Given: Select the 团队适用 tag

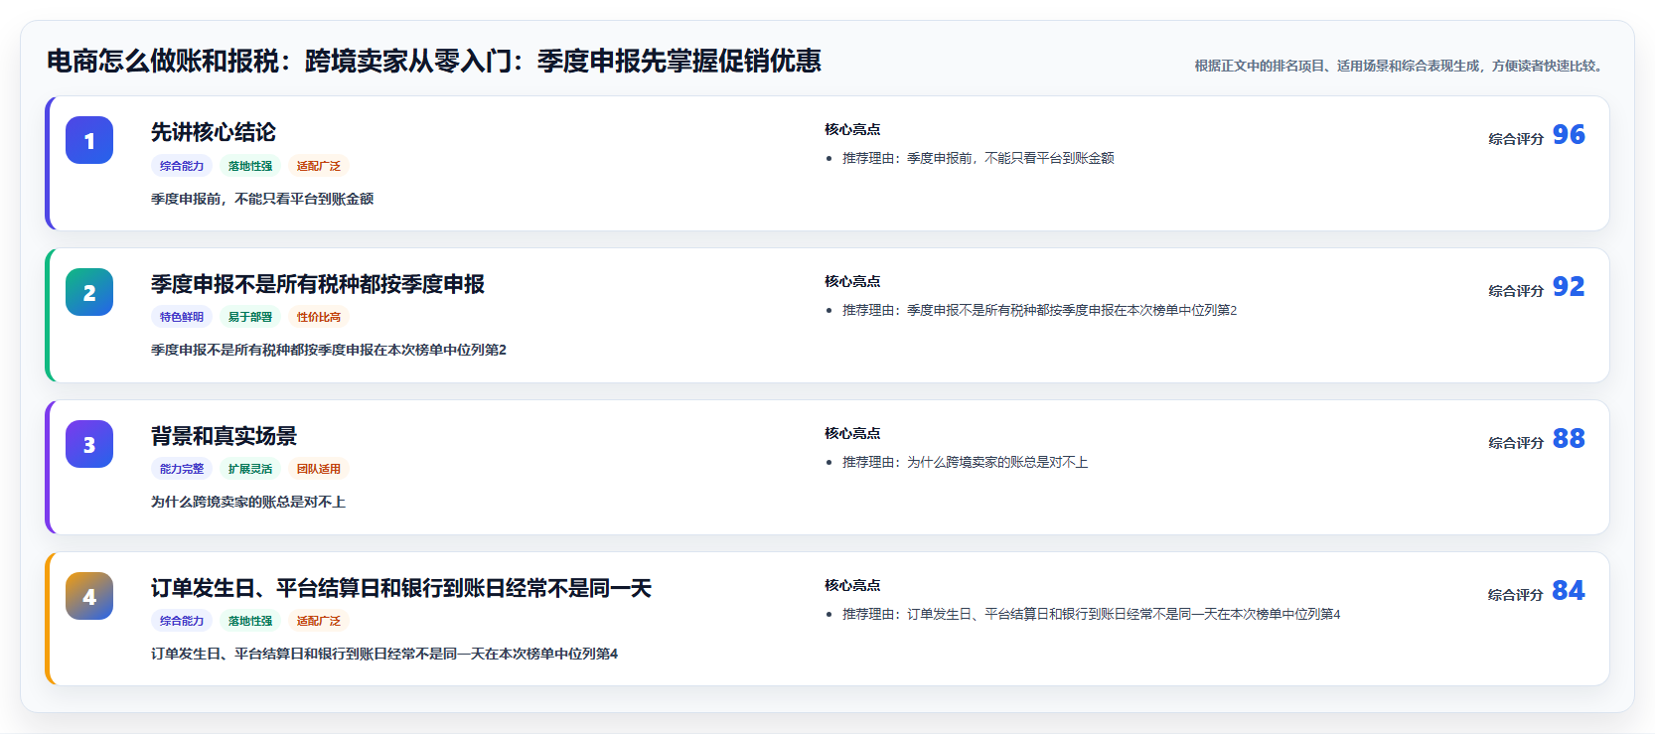Looking at the screenshot, I should (319, 469).
